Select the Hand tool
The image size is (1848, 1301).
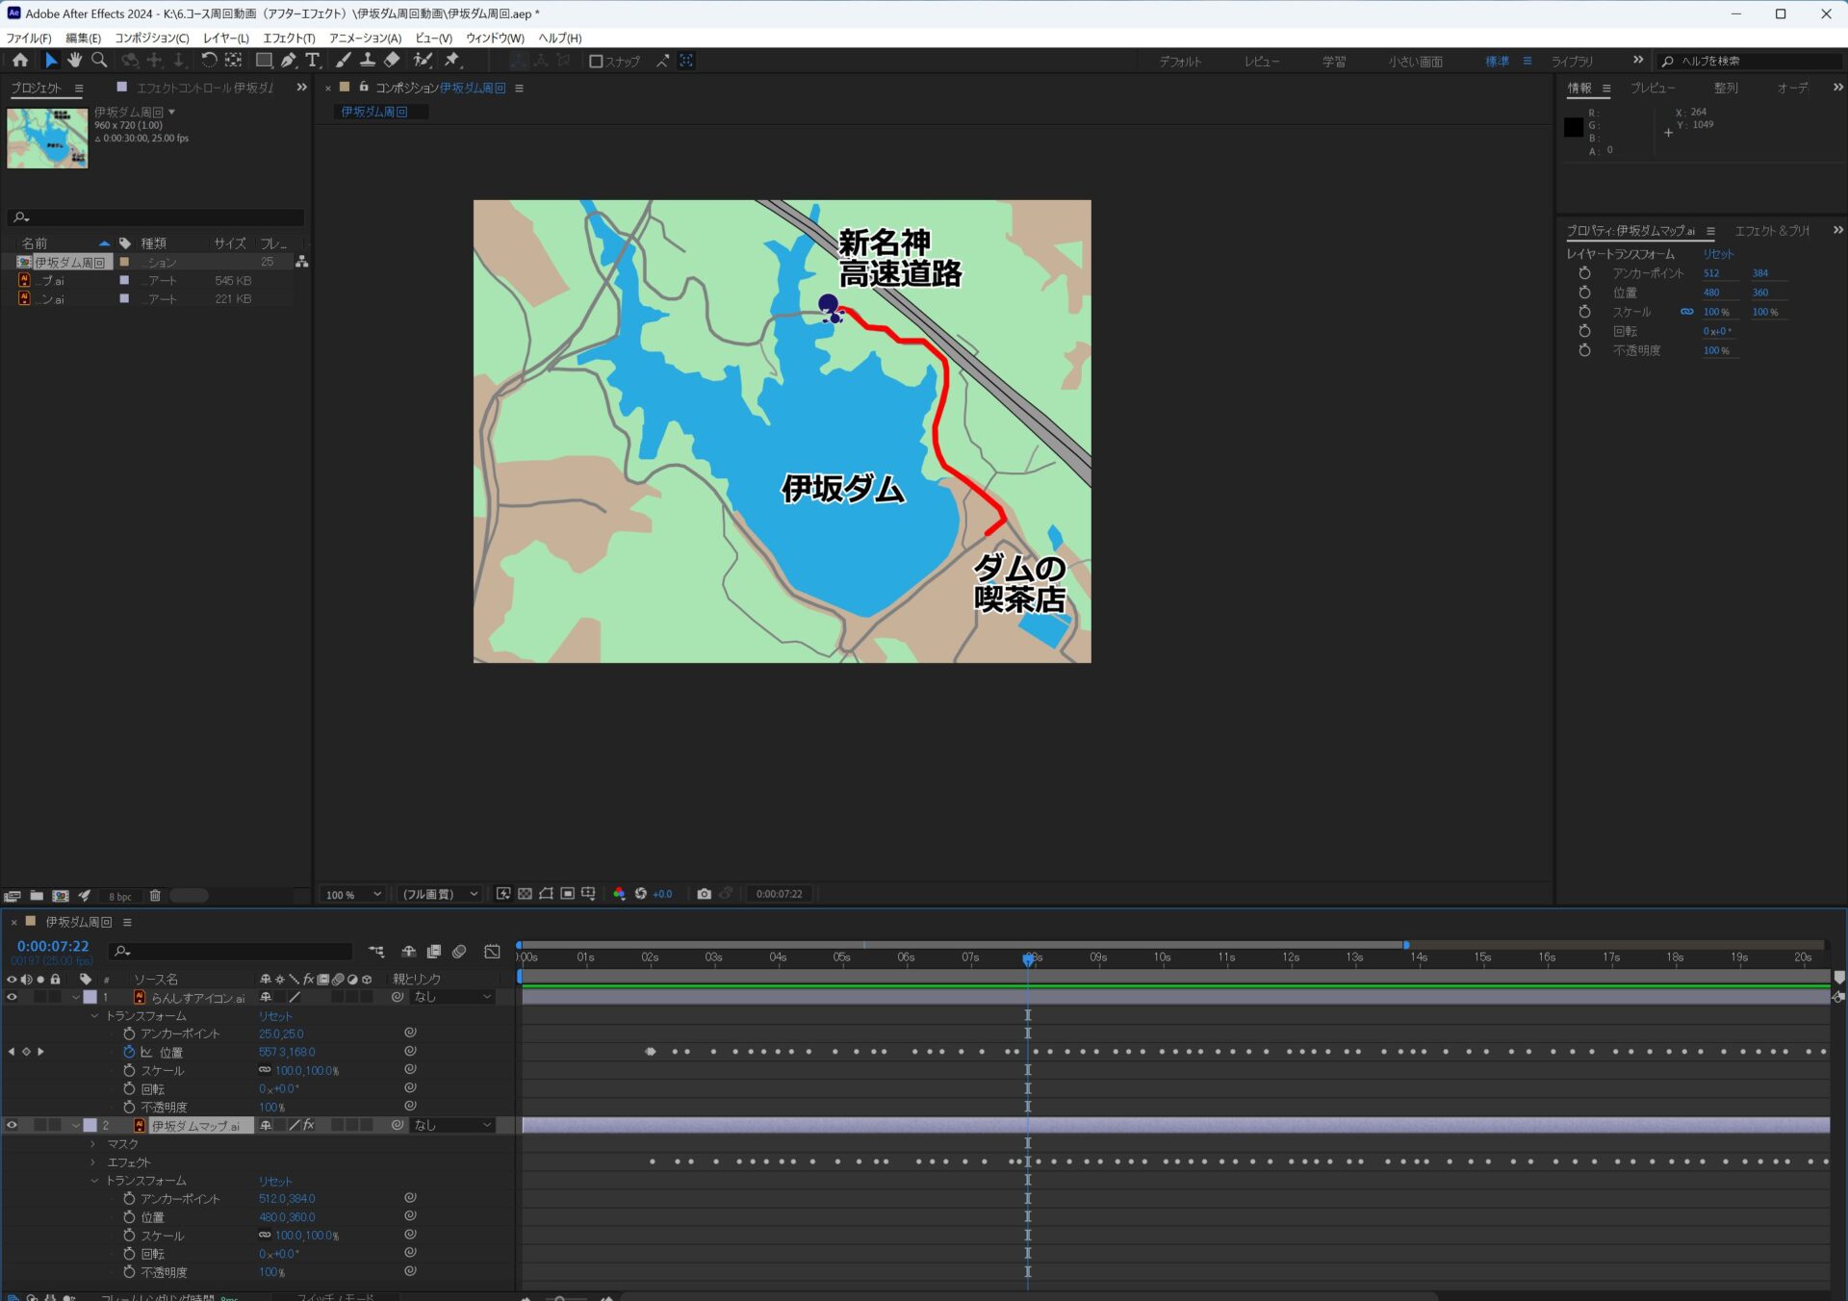(x=74, y=61)
